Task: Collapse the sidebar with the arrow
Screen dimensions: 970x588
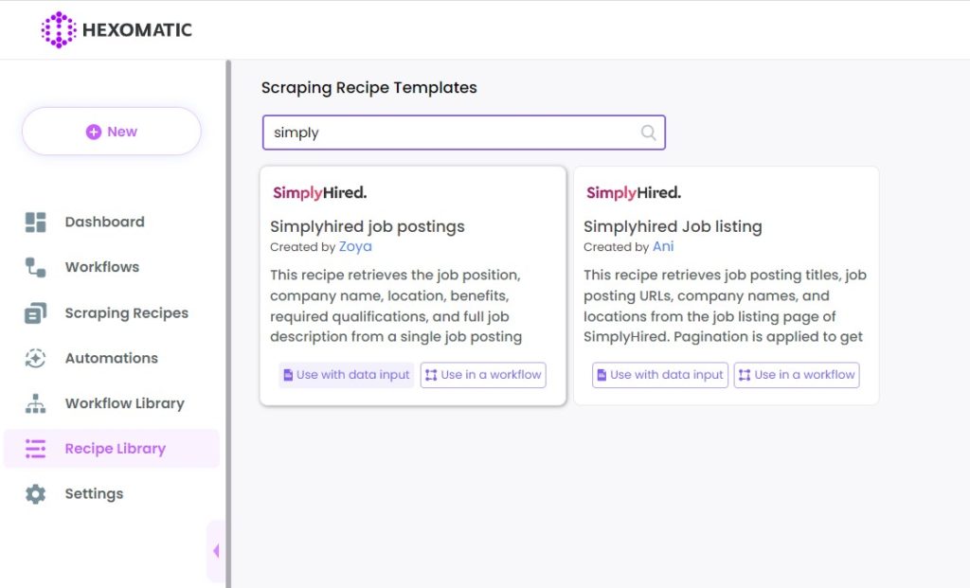Action: pos(216,550)
